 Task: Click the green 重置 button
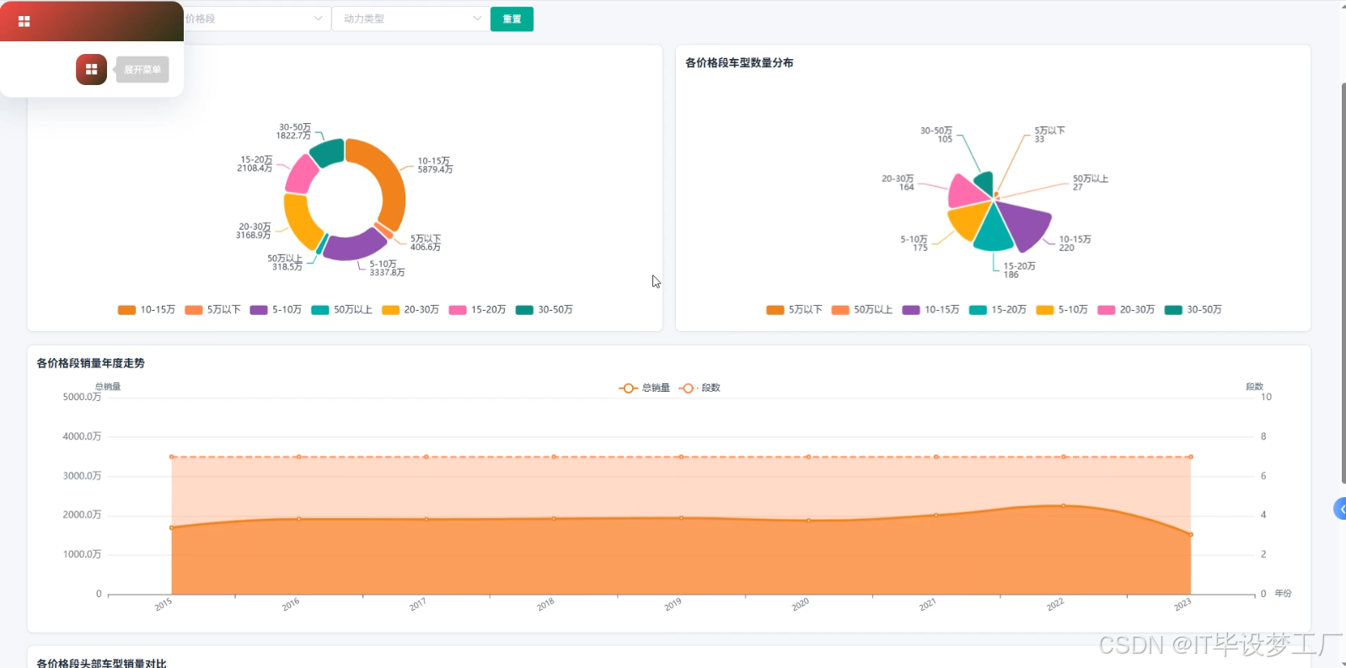point(512,19)
